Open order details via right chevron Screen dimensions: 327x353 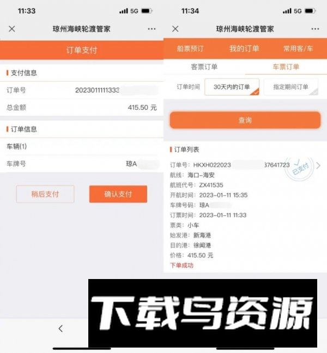click(318, 165)
